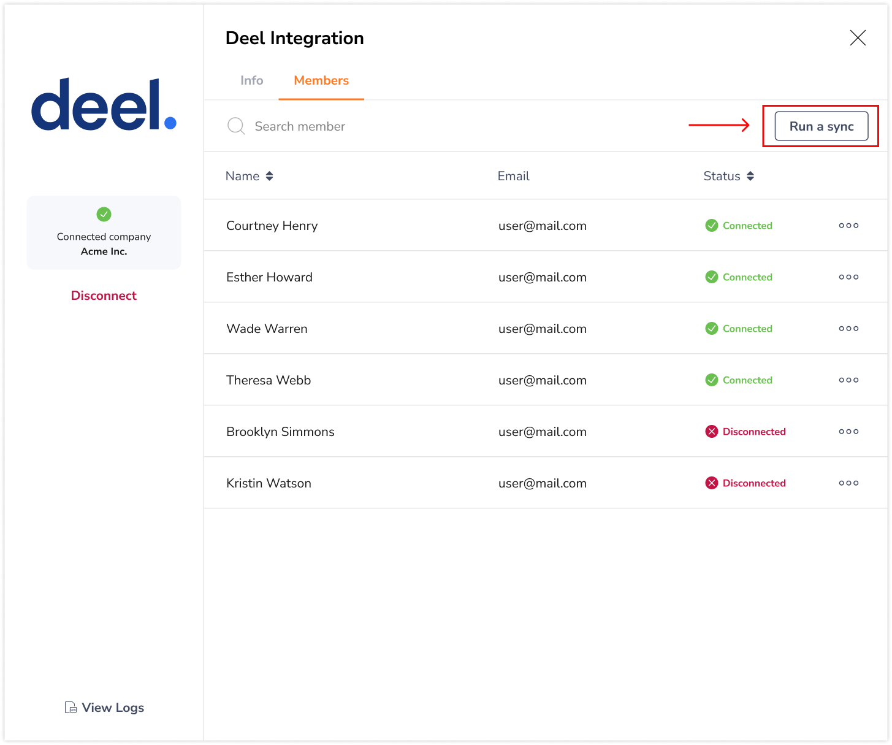
Task: Click Courtney Henry's Connected status icon
Action: click(x=711, y=225)
